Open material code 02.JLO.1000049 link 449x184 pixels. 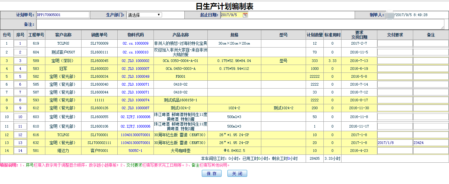coord(135,76)
